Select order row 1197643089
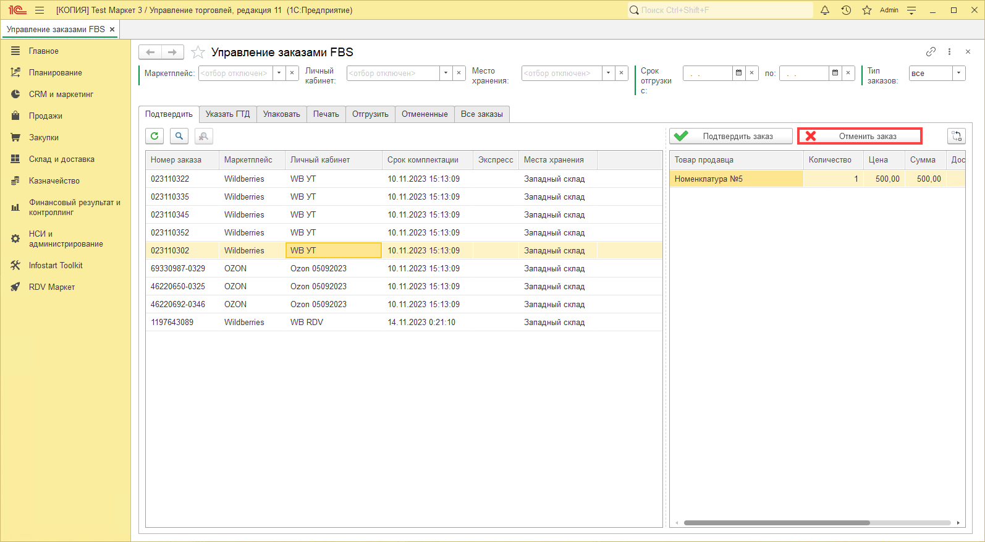The height and width of the screenshot is (542, 985). click(x=404, y=322)
